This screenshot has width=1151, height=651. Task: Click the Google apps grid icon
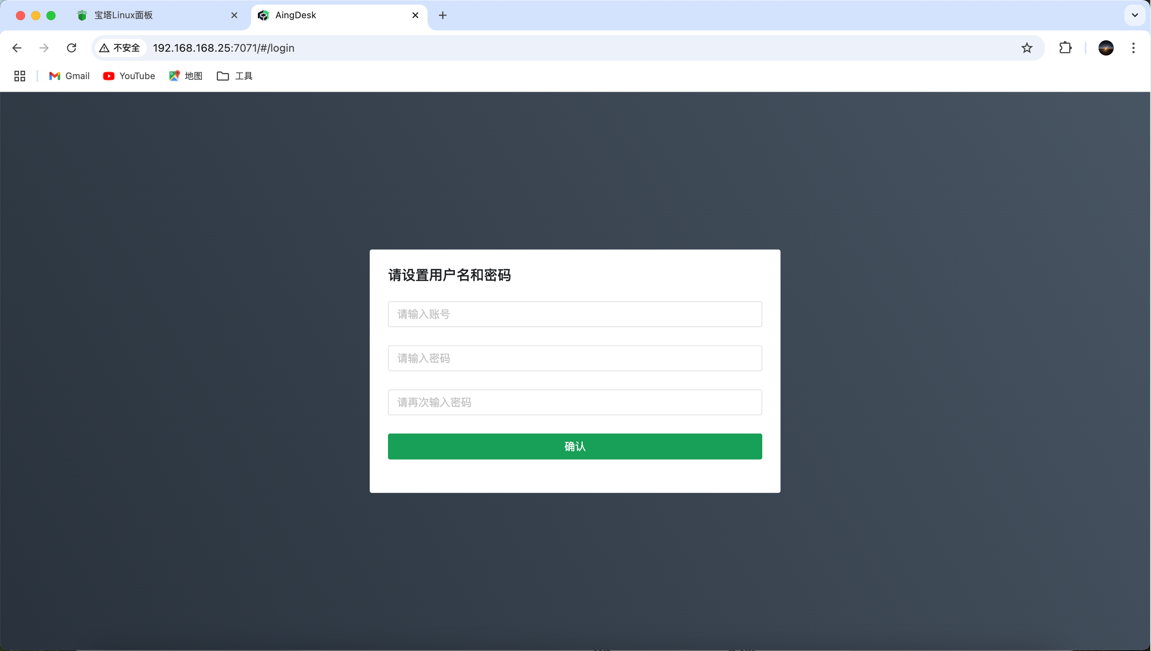pos(19,76)
